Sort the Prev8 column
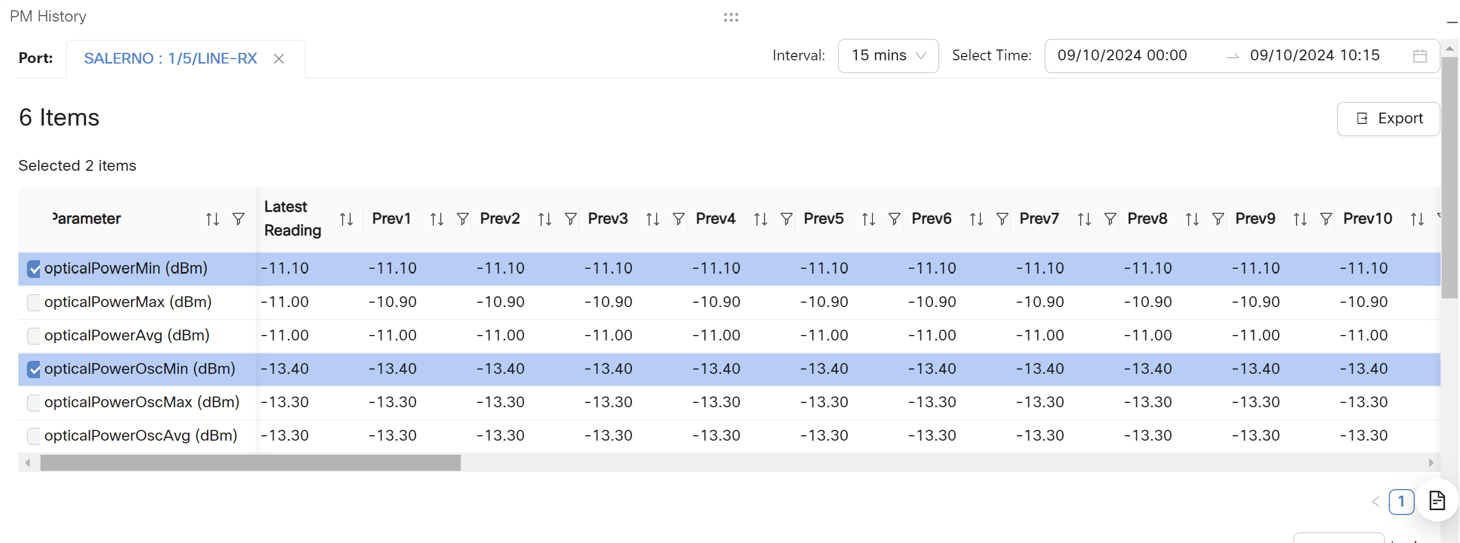The height and width of the screenshot is (543, 1460). tap(1192, 219)
